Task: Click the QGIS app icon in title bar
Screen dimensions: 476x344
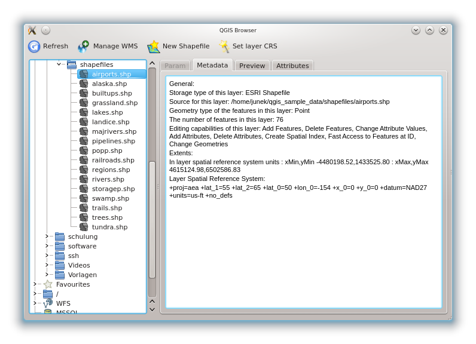Action: pyautogui.click(x=32, y=30)
